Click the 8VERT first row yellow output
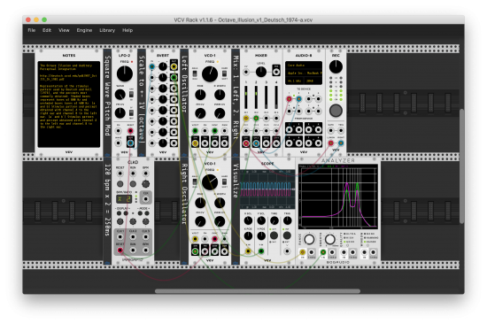The width and height of the screenshot is (487, 324). 174,66
